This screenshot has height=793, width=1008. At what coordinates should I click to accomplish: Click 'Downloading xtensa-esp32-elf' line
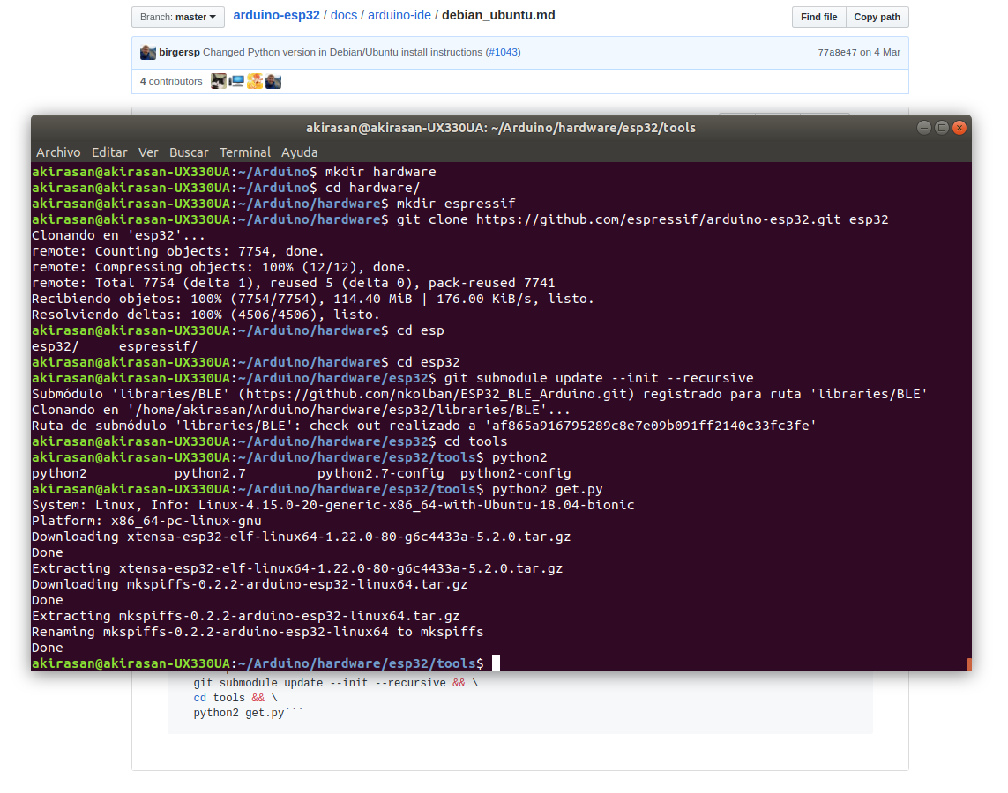pos(301,537)
